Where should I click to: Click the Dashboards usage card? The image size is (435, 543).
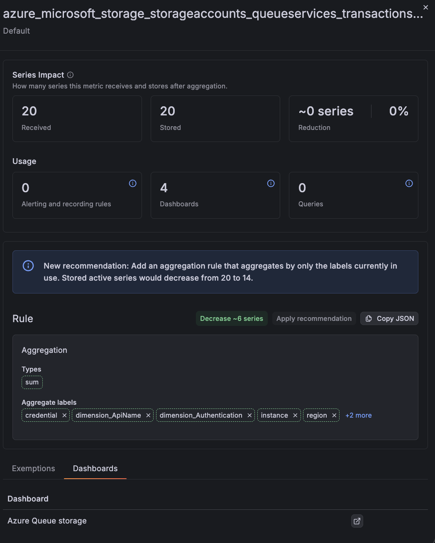215,195
